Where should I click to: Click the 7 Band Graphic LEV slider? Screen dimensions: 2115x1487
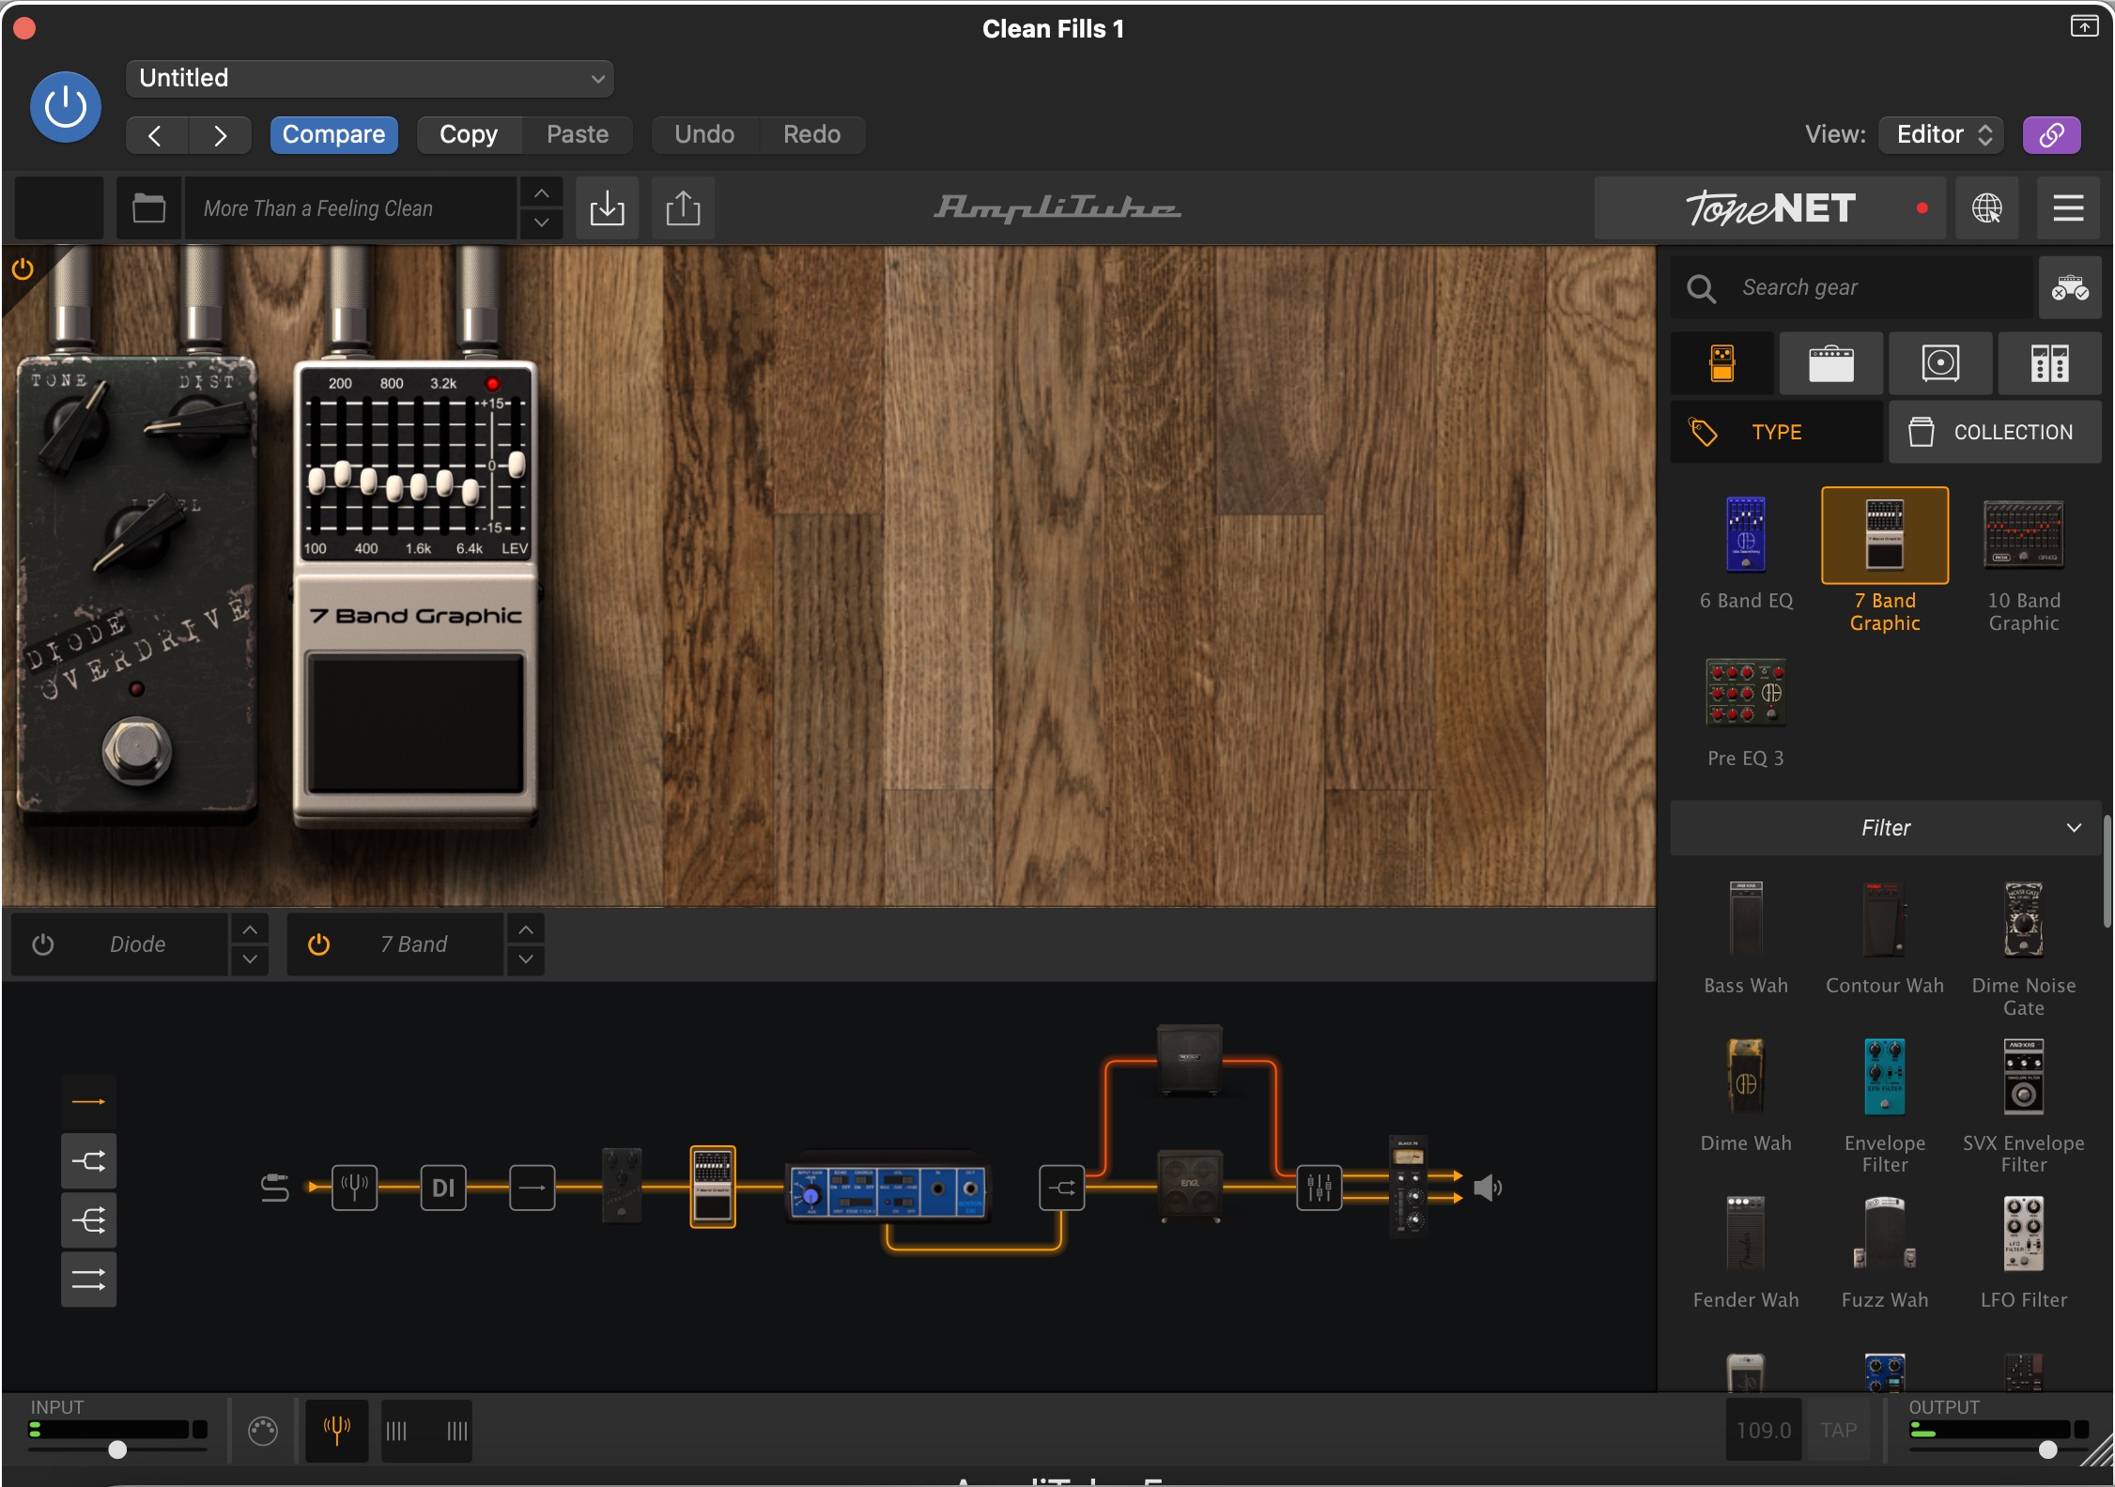point(516,464)
